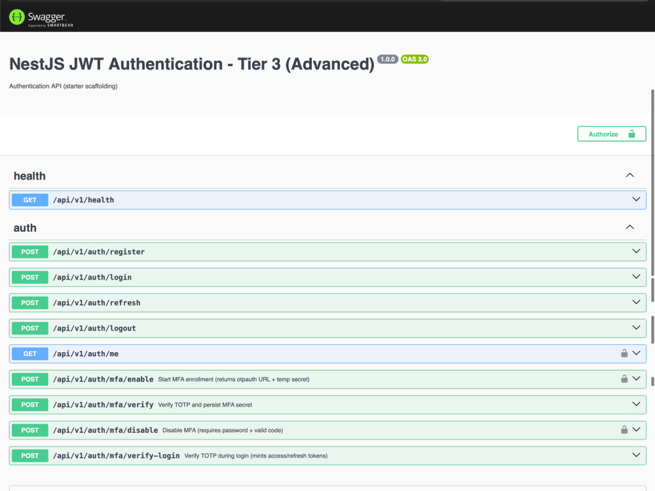
Task: Click the OAS 3.0 badge
Action: click(x=415, y=59)
